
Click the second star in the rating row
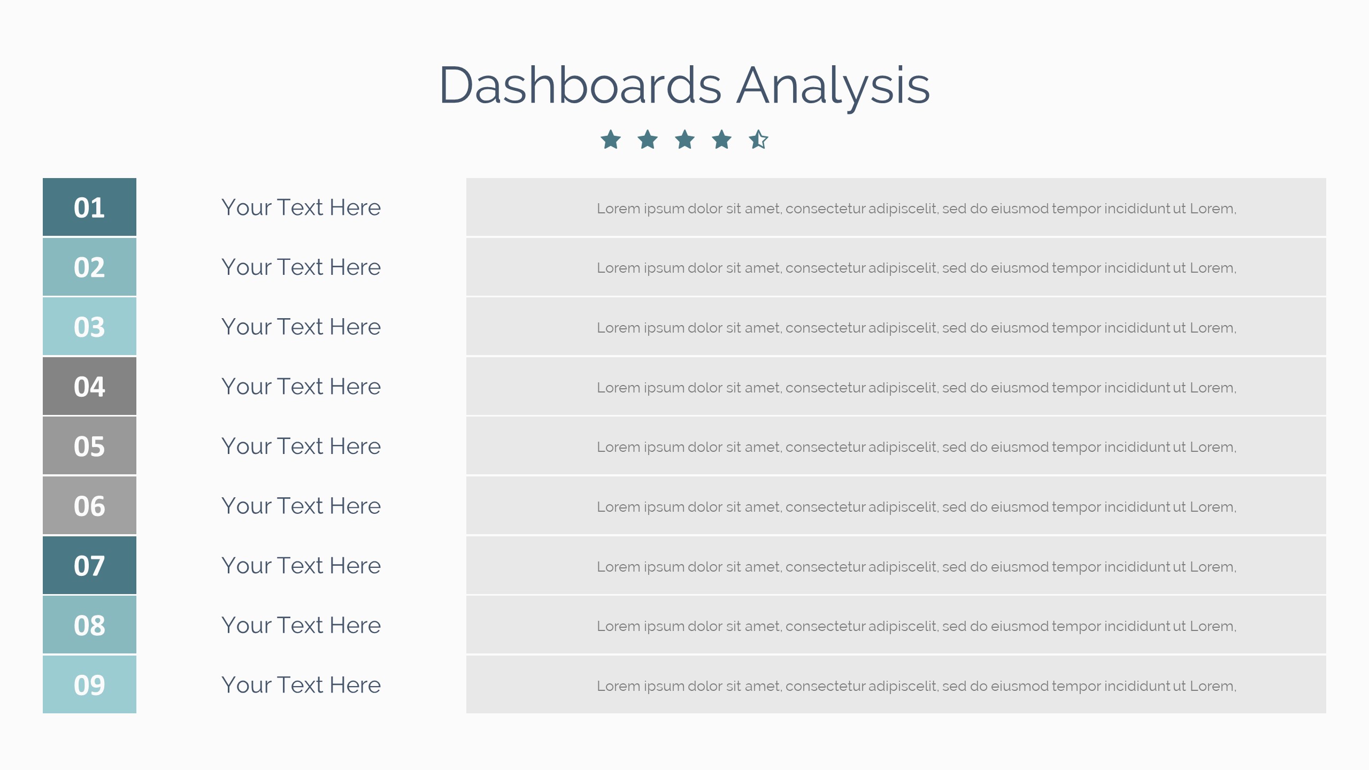[x=648, y=140]
